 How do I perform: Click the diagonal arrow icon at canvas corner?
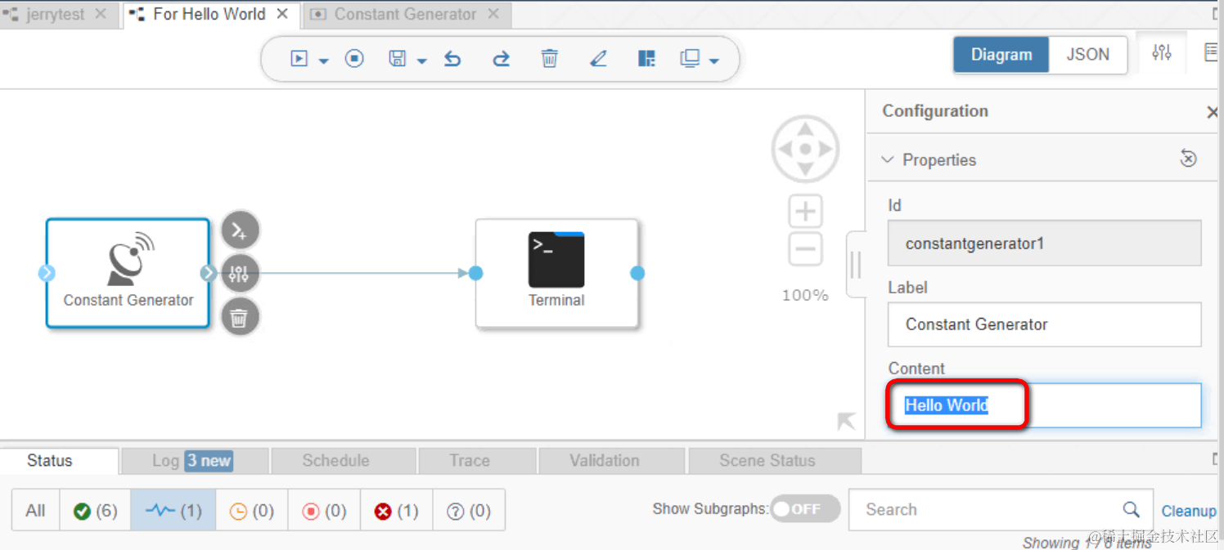coord(846,422)
